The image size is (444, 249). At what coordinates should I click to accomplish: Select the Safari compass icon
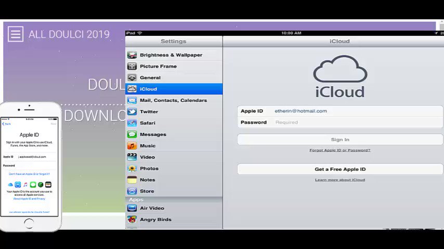coord(132,123)
